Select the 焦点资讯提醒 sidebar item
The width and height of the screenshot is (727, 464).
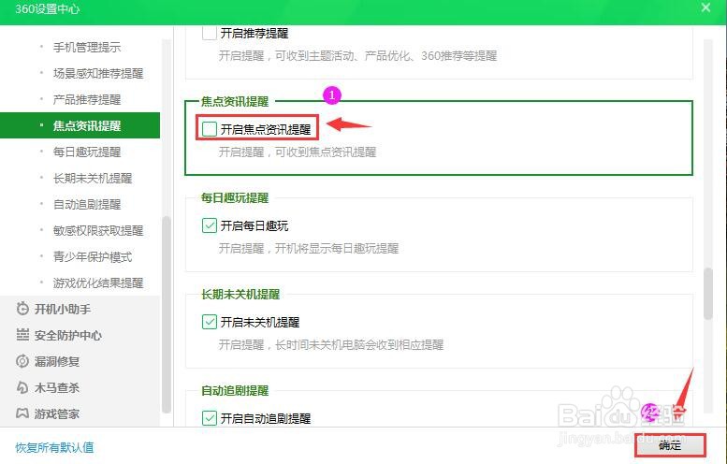tap(80, 125)
